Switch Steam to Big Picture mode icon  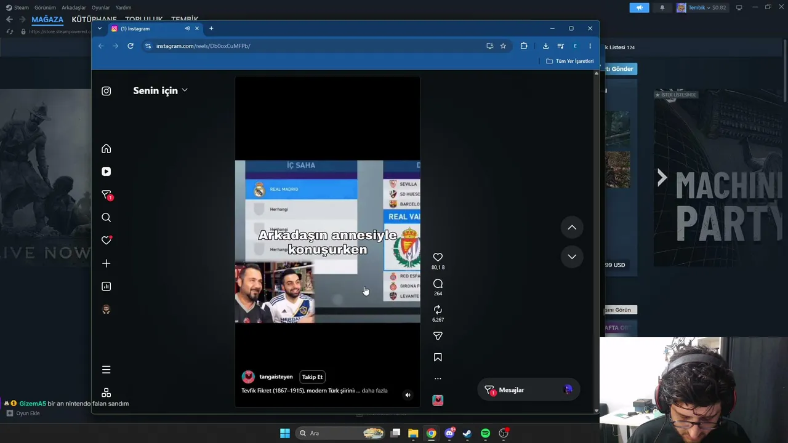click(739, 7)
